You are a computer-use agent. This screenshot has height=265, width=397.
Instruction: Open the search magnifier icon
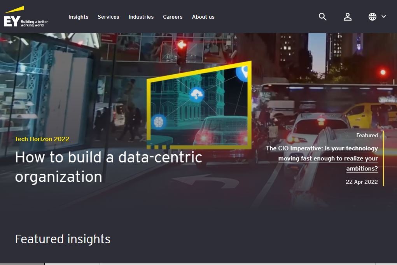pos(322,17)
